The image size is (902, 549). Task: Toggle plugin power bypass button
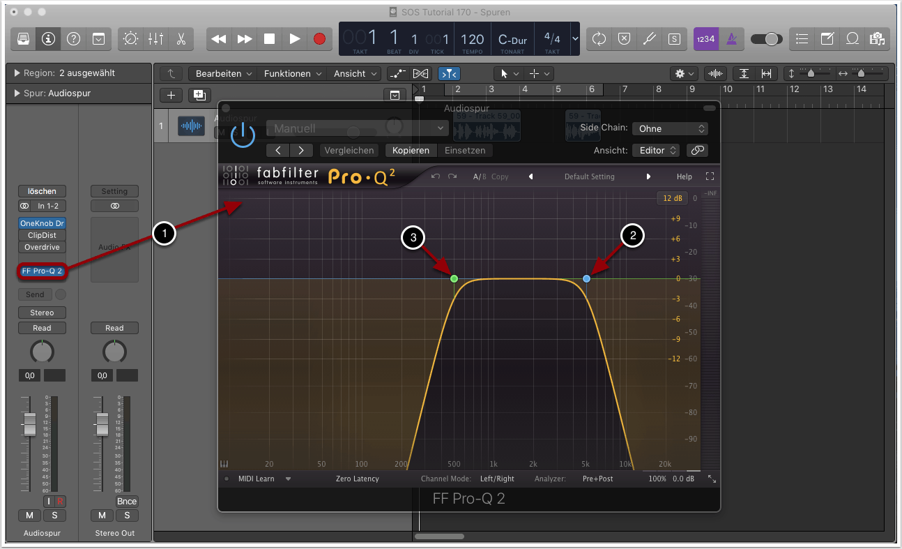[243, 133]
